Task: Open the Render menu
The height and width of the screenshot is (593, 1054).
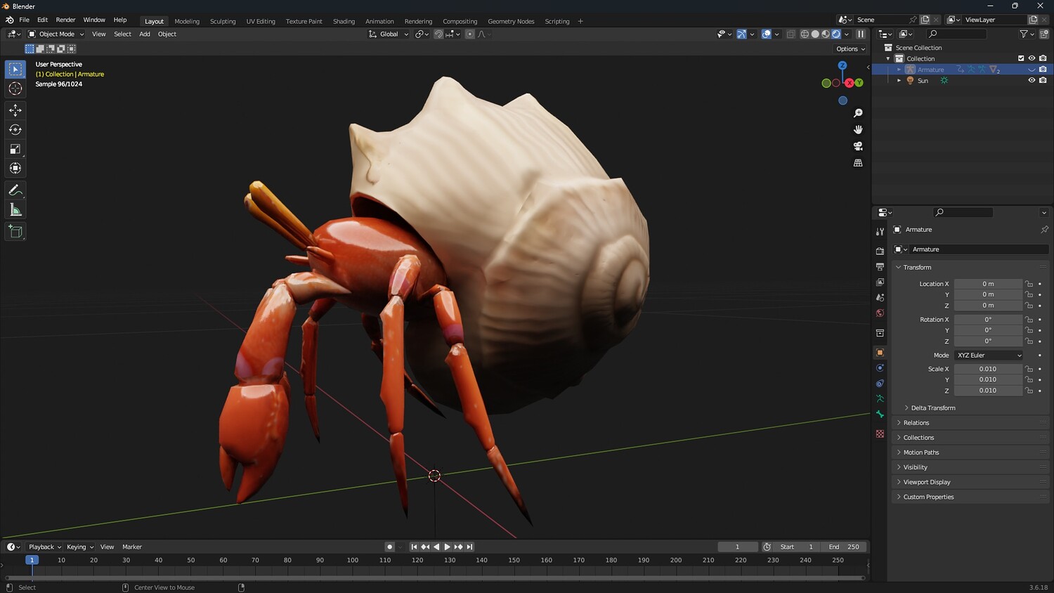Action: pyautogui.click(x=65, y=20)
